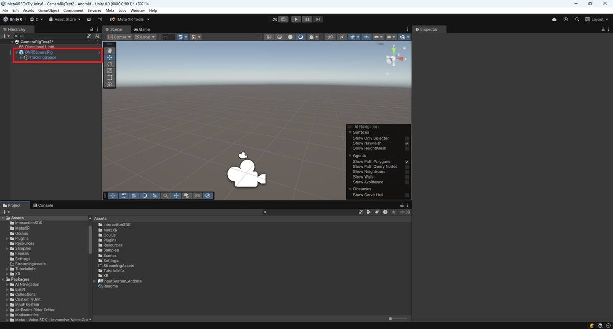Select the Rotate tool
The height and width of the screenshot is (329, 613).
(x=110, y=64)
